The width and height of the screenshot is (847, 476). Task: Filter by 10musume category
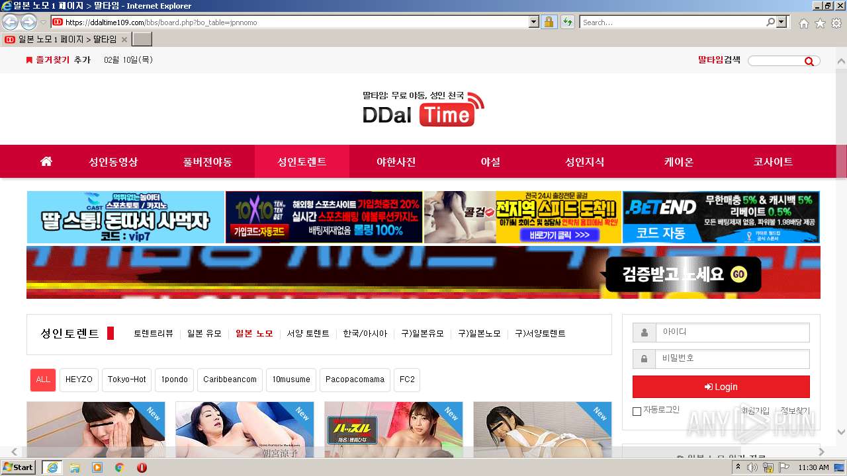[291, 379]
